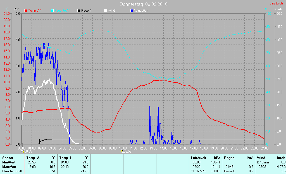286x174 pixels.
Task: Click the black Regen legend swatch
Action: coord(79,11)
